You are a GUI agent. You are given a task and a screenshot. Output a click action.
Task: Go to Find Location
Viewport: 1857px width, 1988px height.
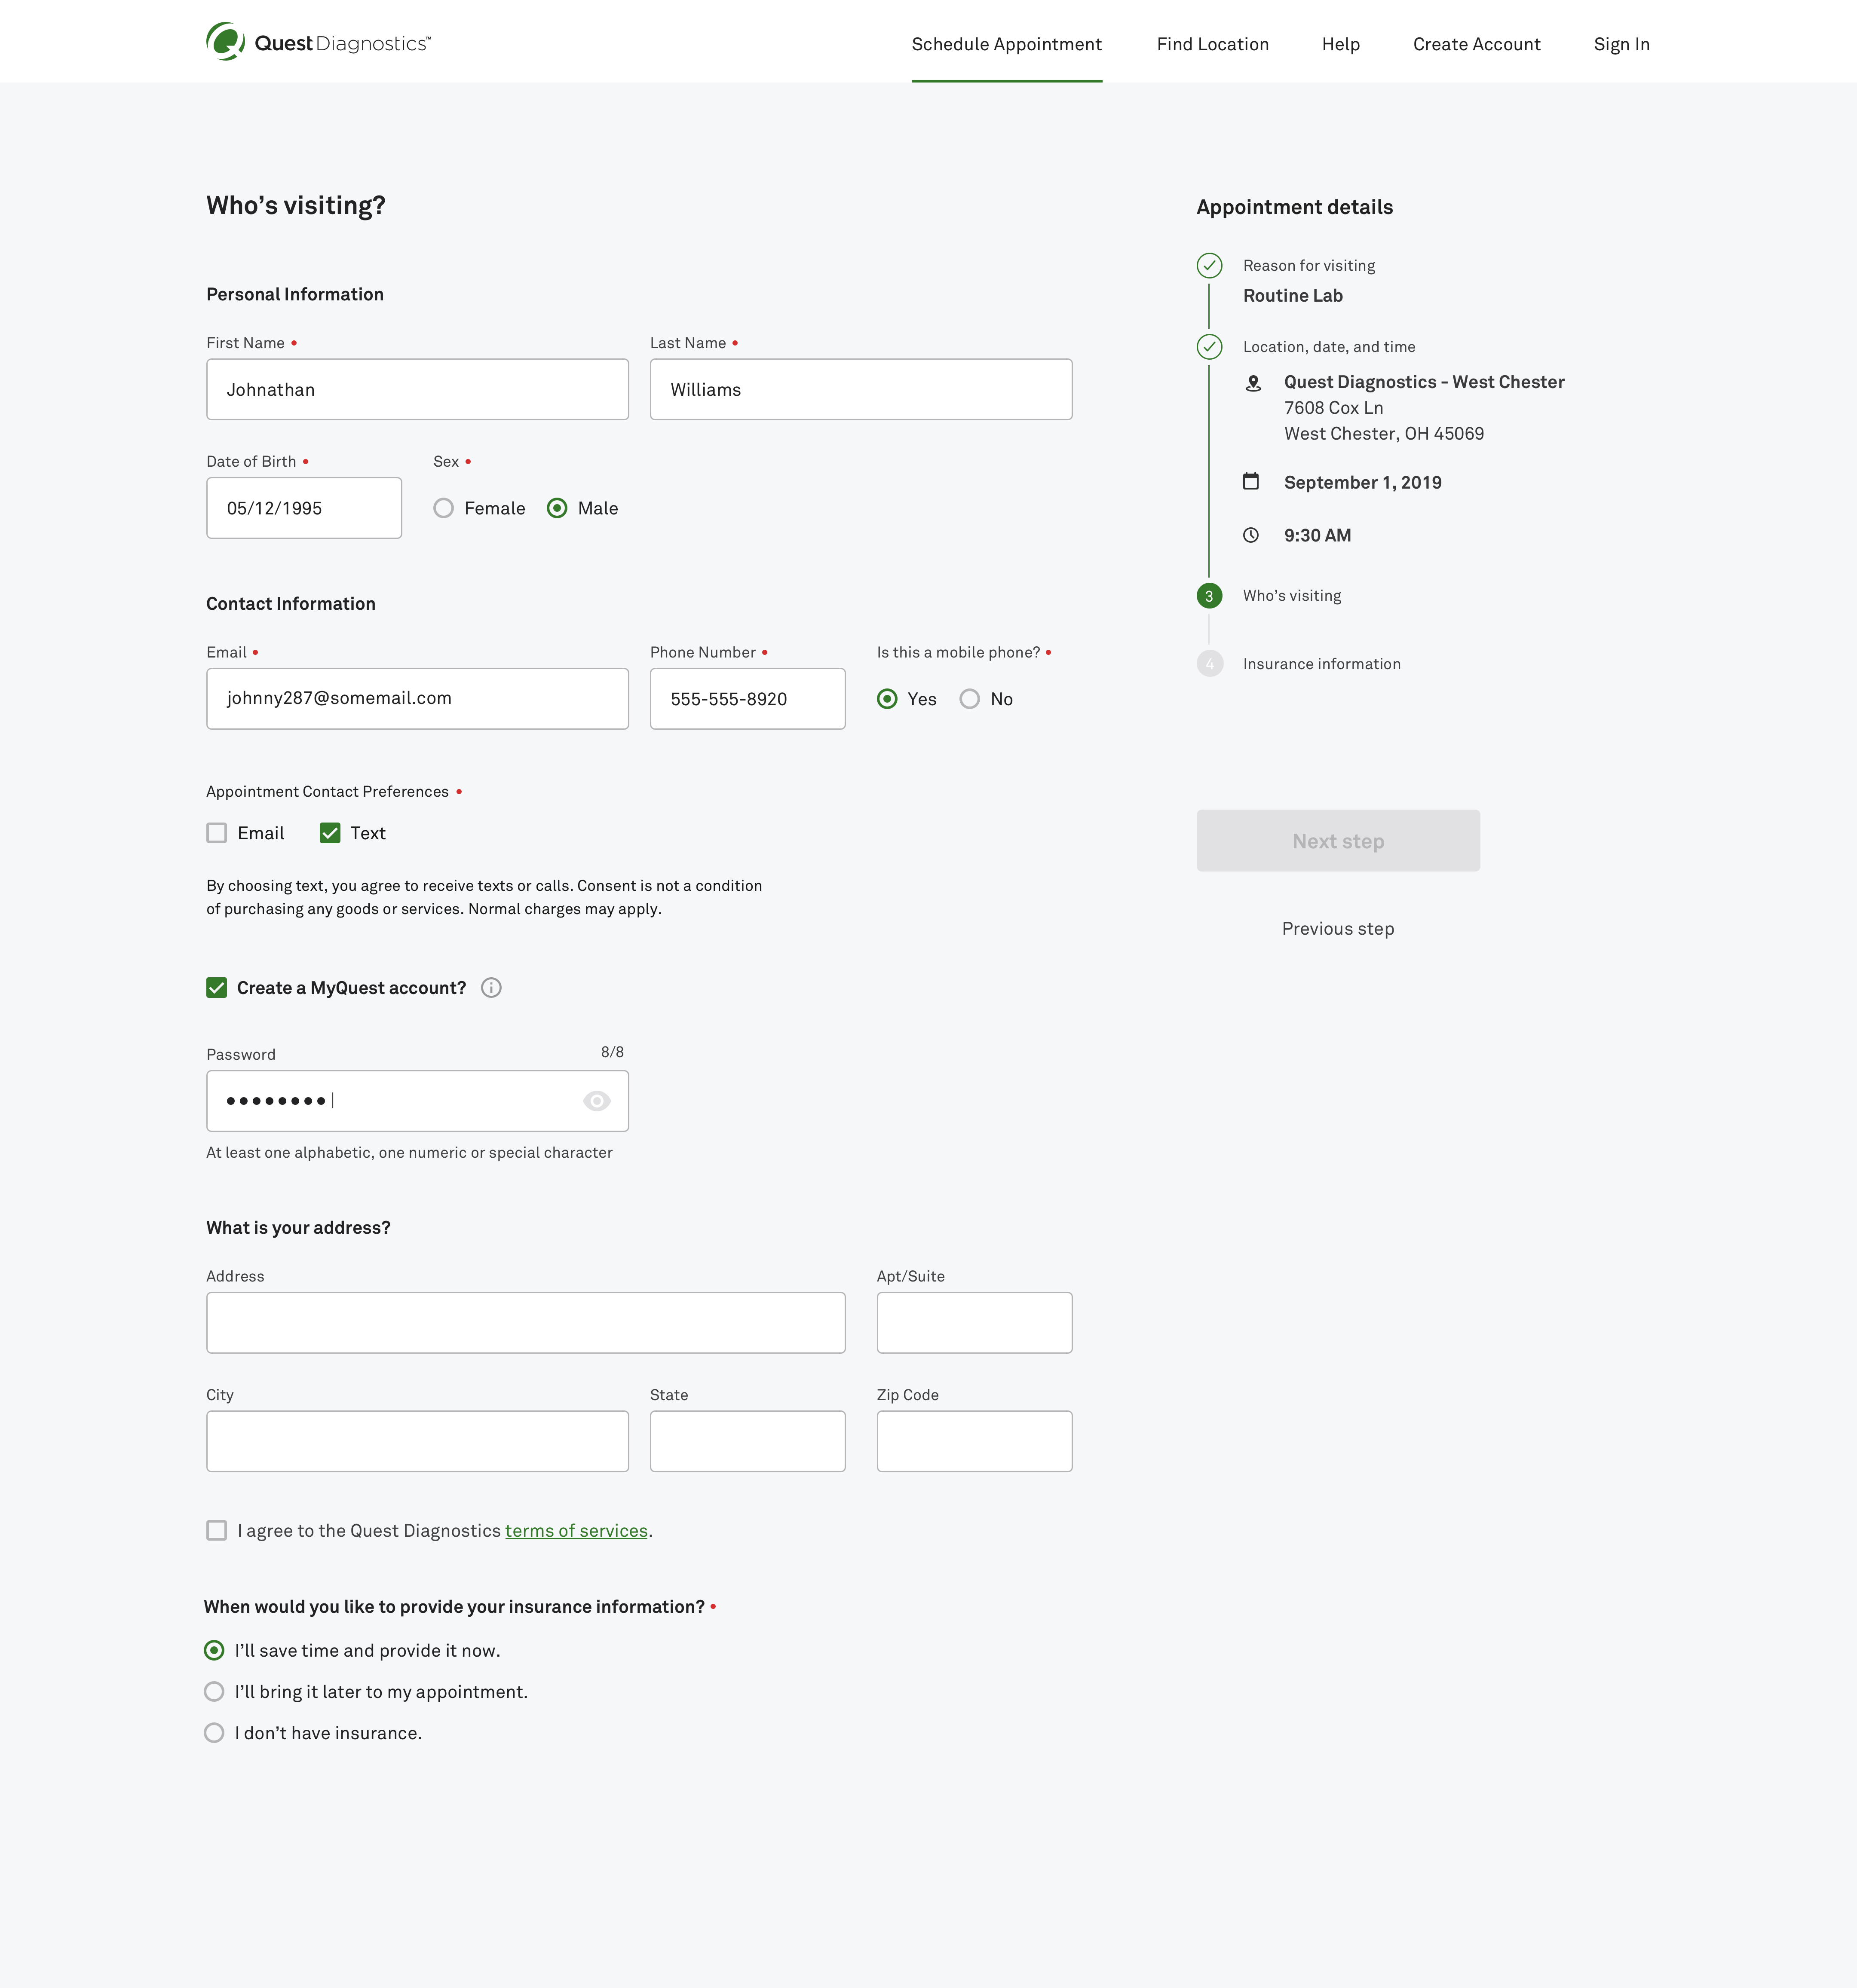1213,44
